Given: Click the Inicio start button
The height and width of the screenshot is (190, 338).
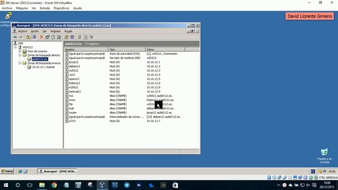Looking at the screenshot, I should [7, 171].
